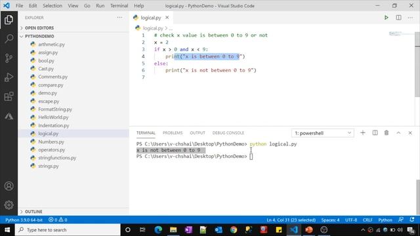This screenshot has height=236, width=420.
Task: Split the editor to the right
Action: 398,18
